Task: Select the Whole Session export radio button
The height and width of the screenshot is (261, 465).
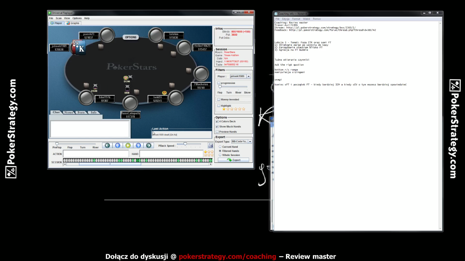Action: 220,155
